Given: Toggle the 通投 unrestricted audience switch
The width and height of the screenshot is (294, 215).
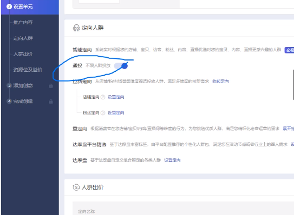Looking at the screenshot, I should tap(121, 66).
